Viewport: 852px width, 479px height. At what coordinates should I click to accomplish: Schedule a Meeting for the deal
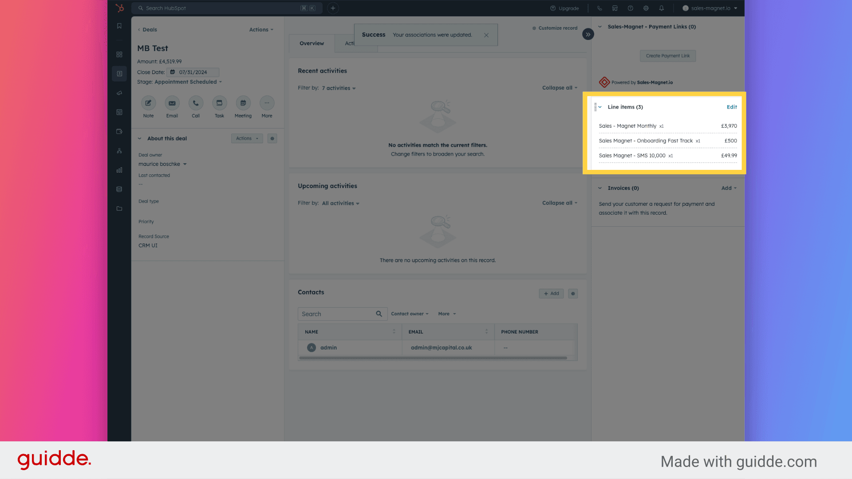point(243,103)
